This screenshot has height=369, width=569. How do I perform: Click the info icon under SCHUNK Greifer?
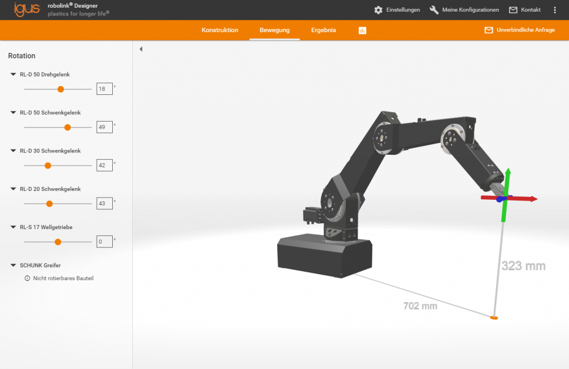click(x=27, y=278)
